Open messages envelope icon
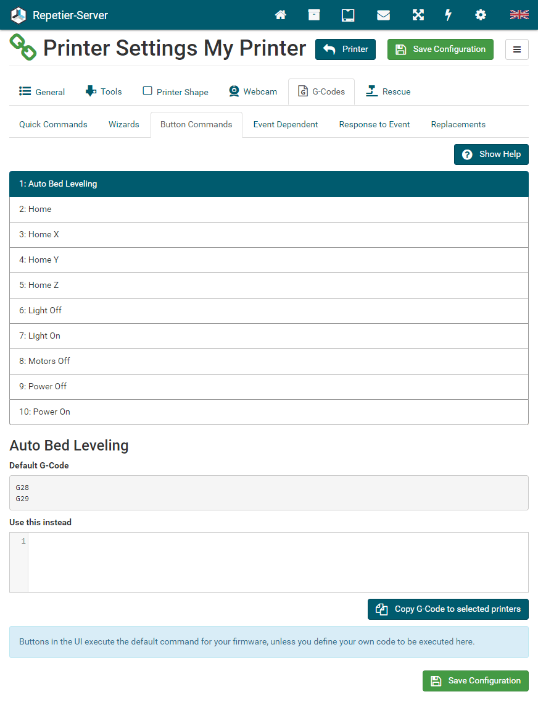This screenshot has height=710, width=538. pyautogui.click(x=383, y=15)
